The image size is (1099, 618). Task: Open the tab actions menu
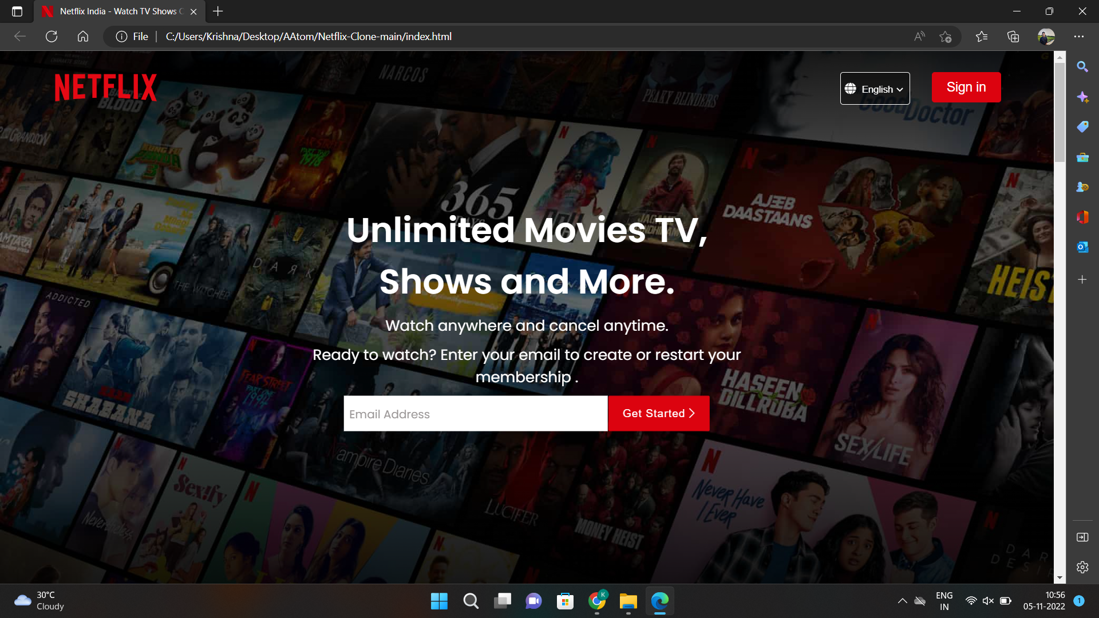pos(17,11)
